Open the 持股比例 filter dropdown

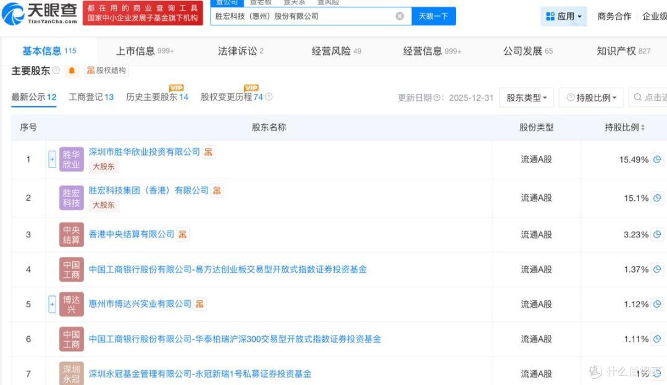click(x=592, y=98)
